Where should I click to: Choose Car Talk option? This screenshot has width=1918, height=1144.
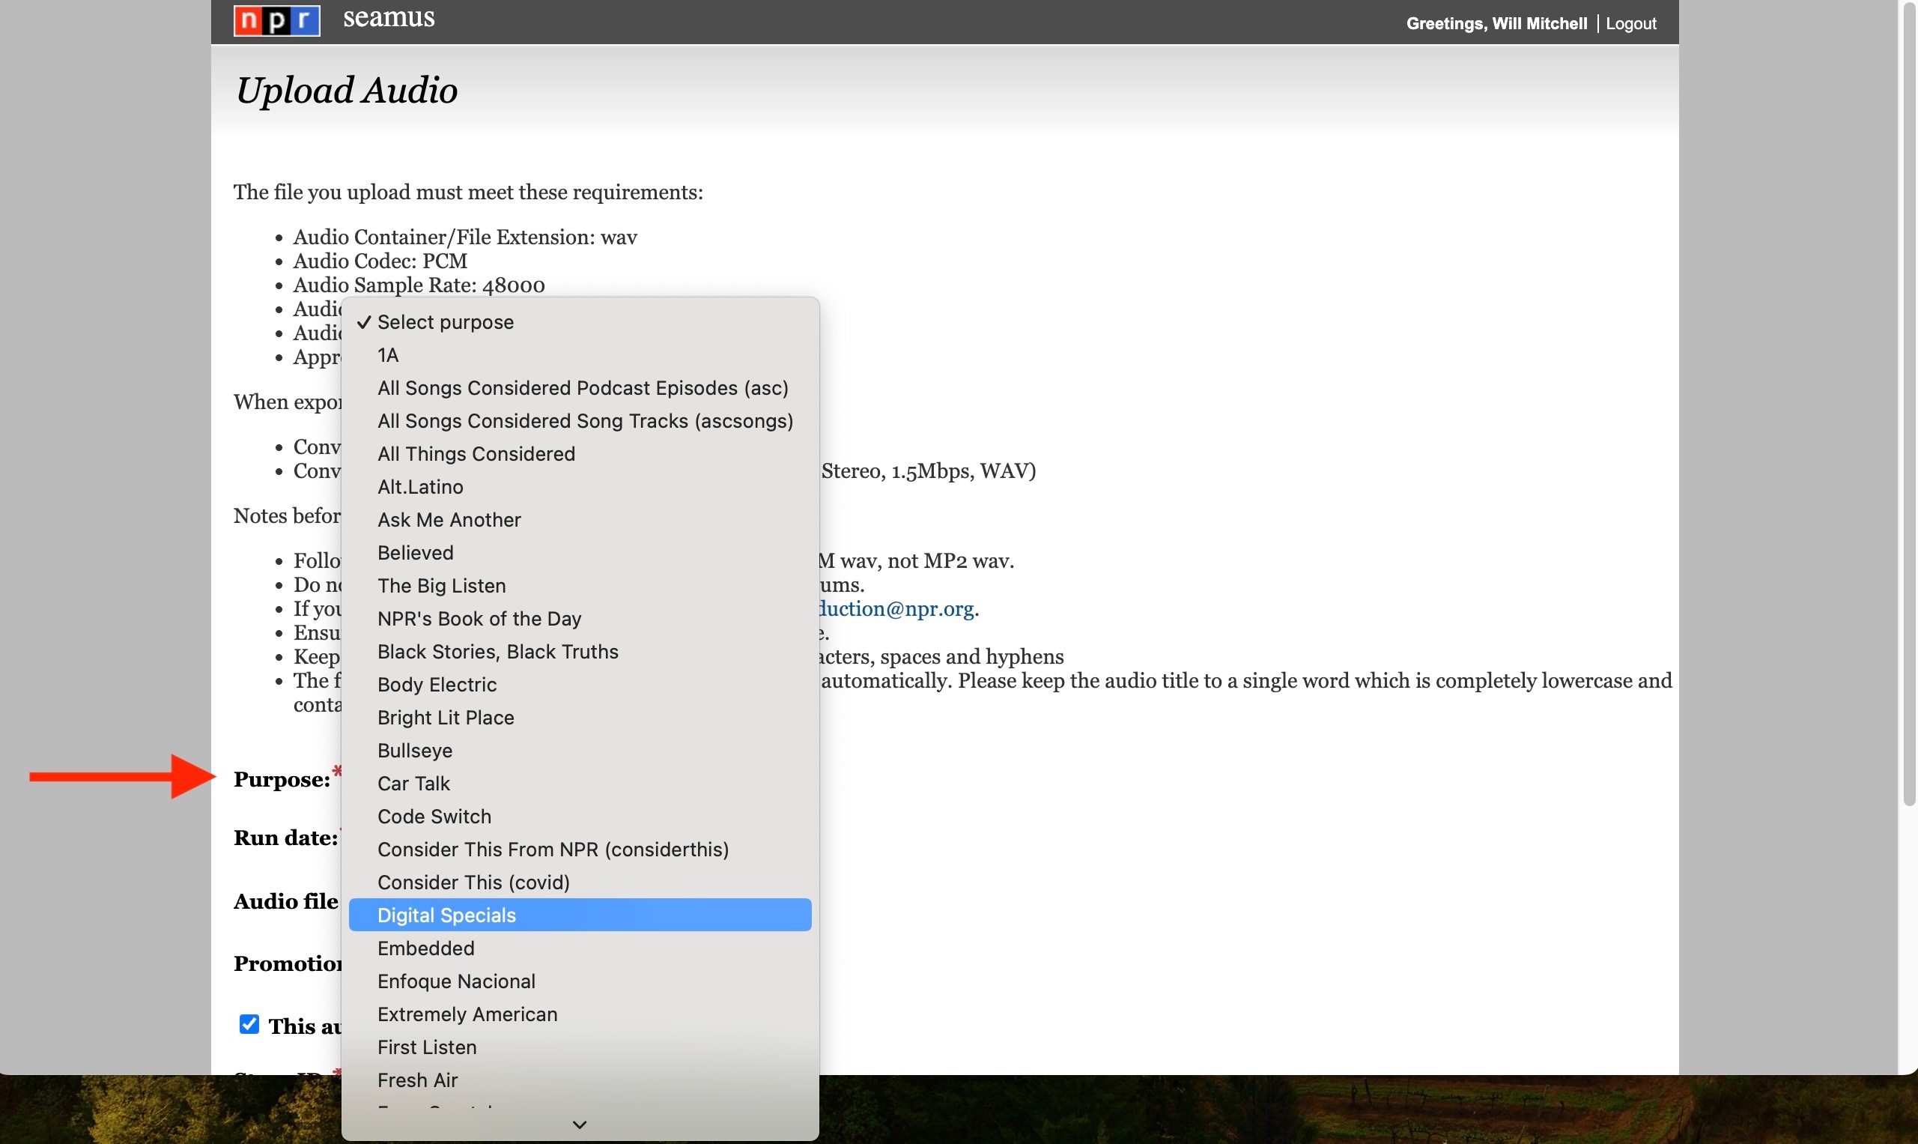pos(580,783)
